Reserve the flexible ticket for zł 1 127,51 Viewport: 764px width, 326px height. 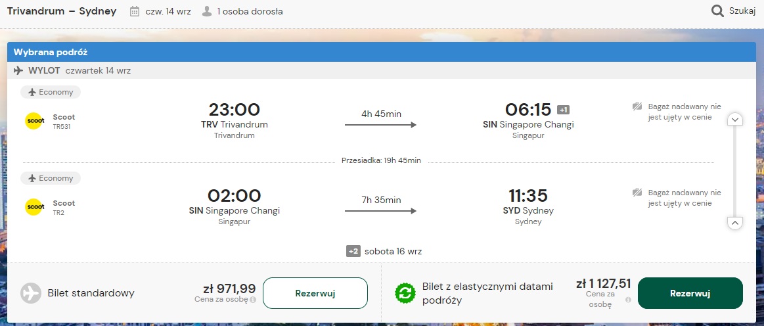690,293
